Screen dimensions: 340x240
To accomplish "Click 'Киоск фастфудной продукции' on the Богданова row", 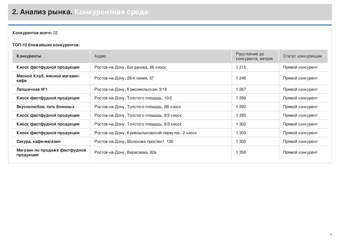I will point(48,67).
